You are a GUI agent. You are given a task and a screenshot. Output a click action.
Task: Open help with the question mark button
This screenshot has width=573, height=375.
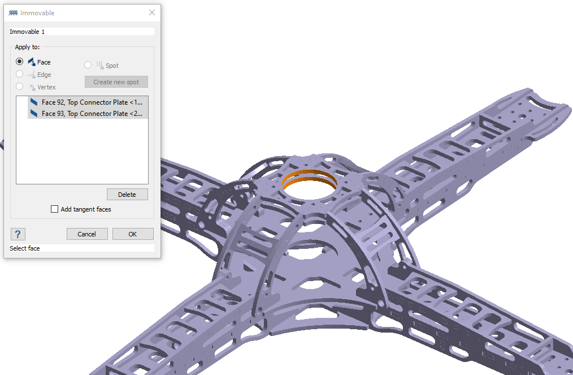click(x=18, y=234)
